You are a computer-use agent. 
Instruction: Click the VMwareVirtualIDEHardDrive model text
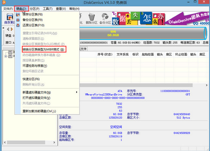pos(103,95)
